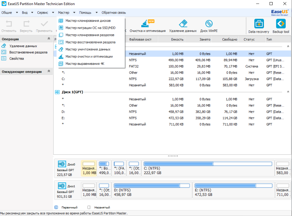The width and height of the screenshot is (292, 216).
Task: Expand dropdown arrow next to Помощь
Action: click(x=96, y=13)
